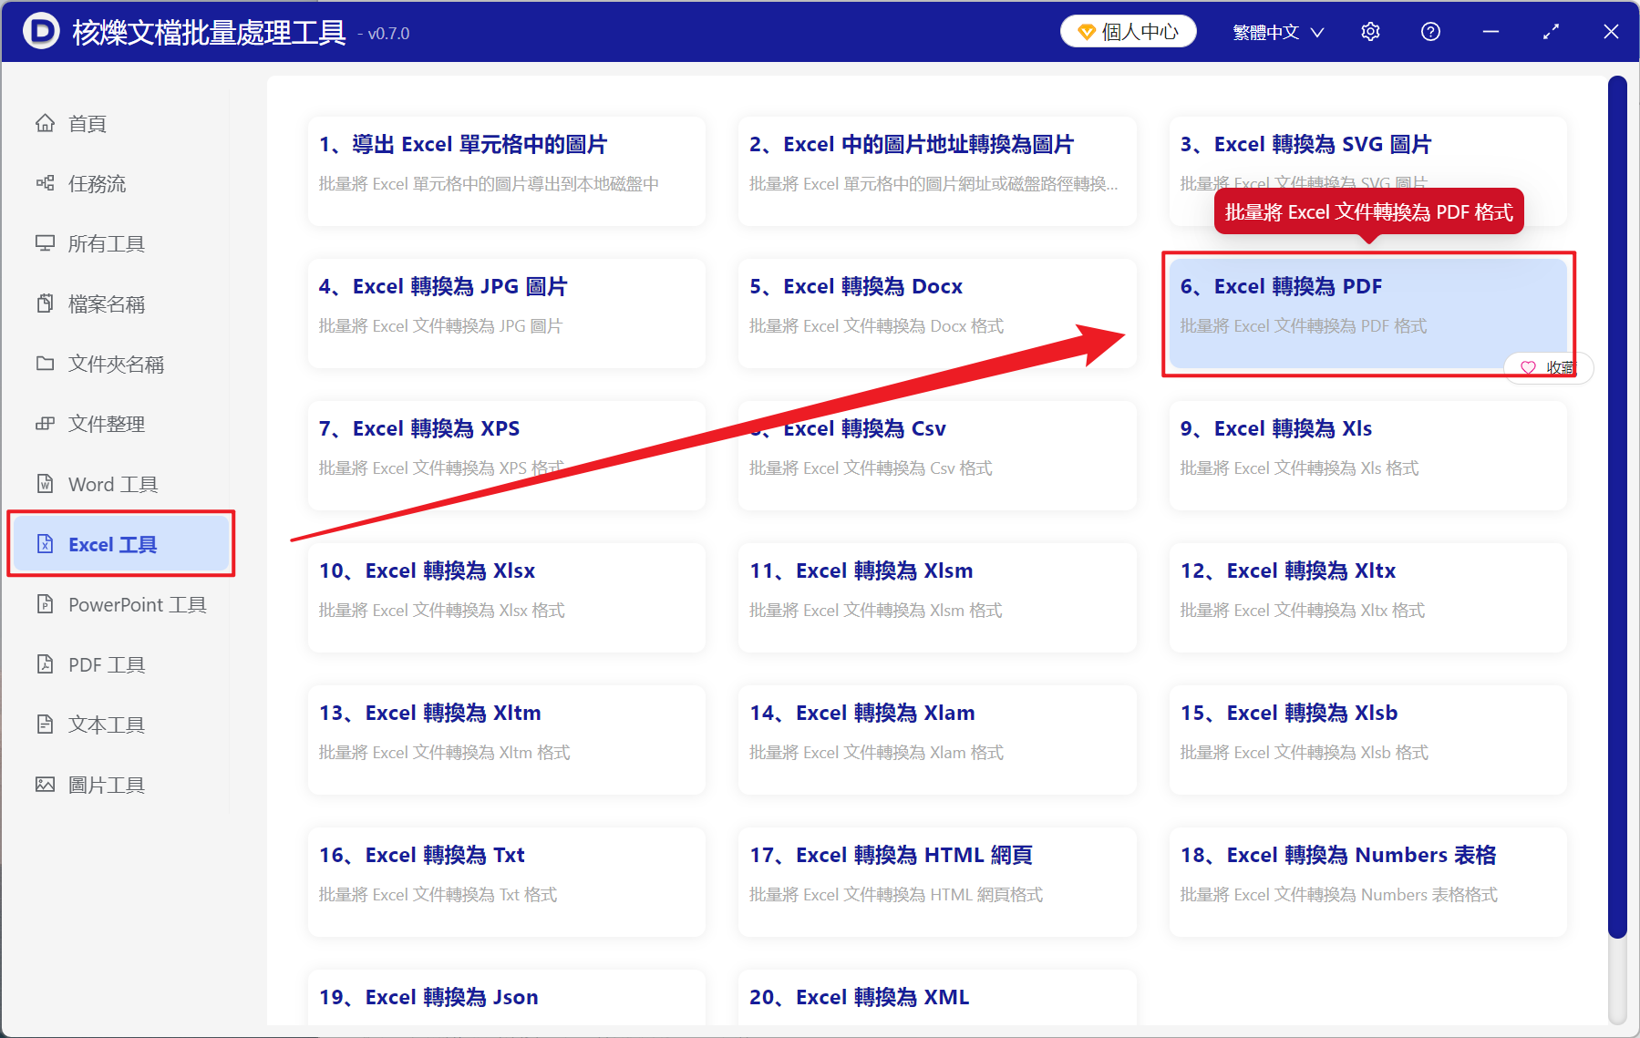Image resolution: width=1640 pixels, height=1038 pixels.
Task: Click 收藏 favorite button on PDF card
Action: pos(1548,368)
